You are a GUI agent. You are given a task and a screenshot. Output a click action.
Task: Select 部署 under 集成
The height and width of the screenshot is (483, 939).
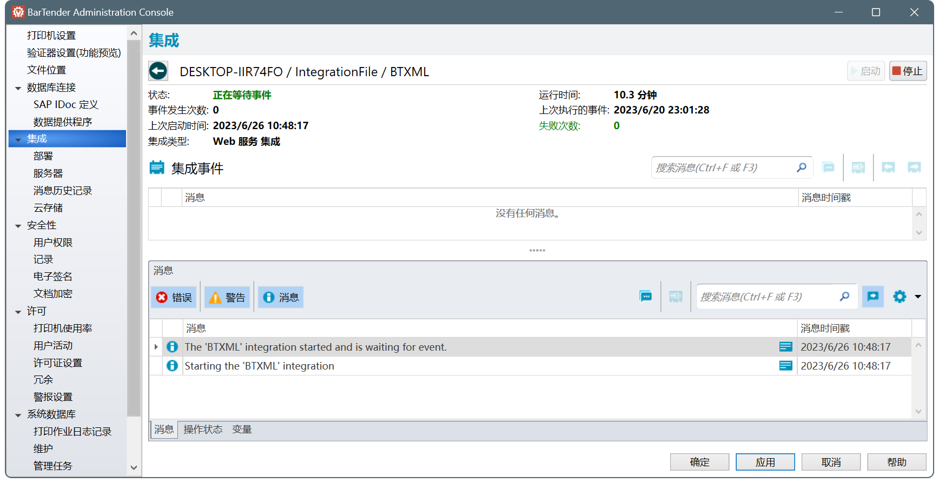coord(43,156)
